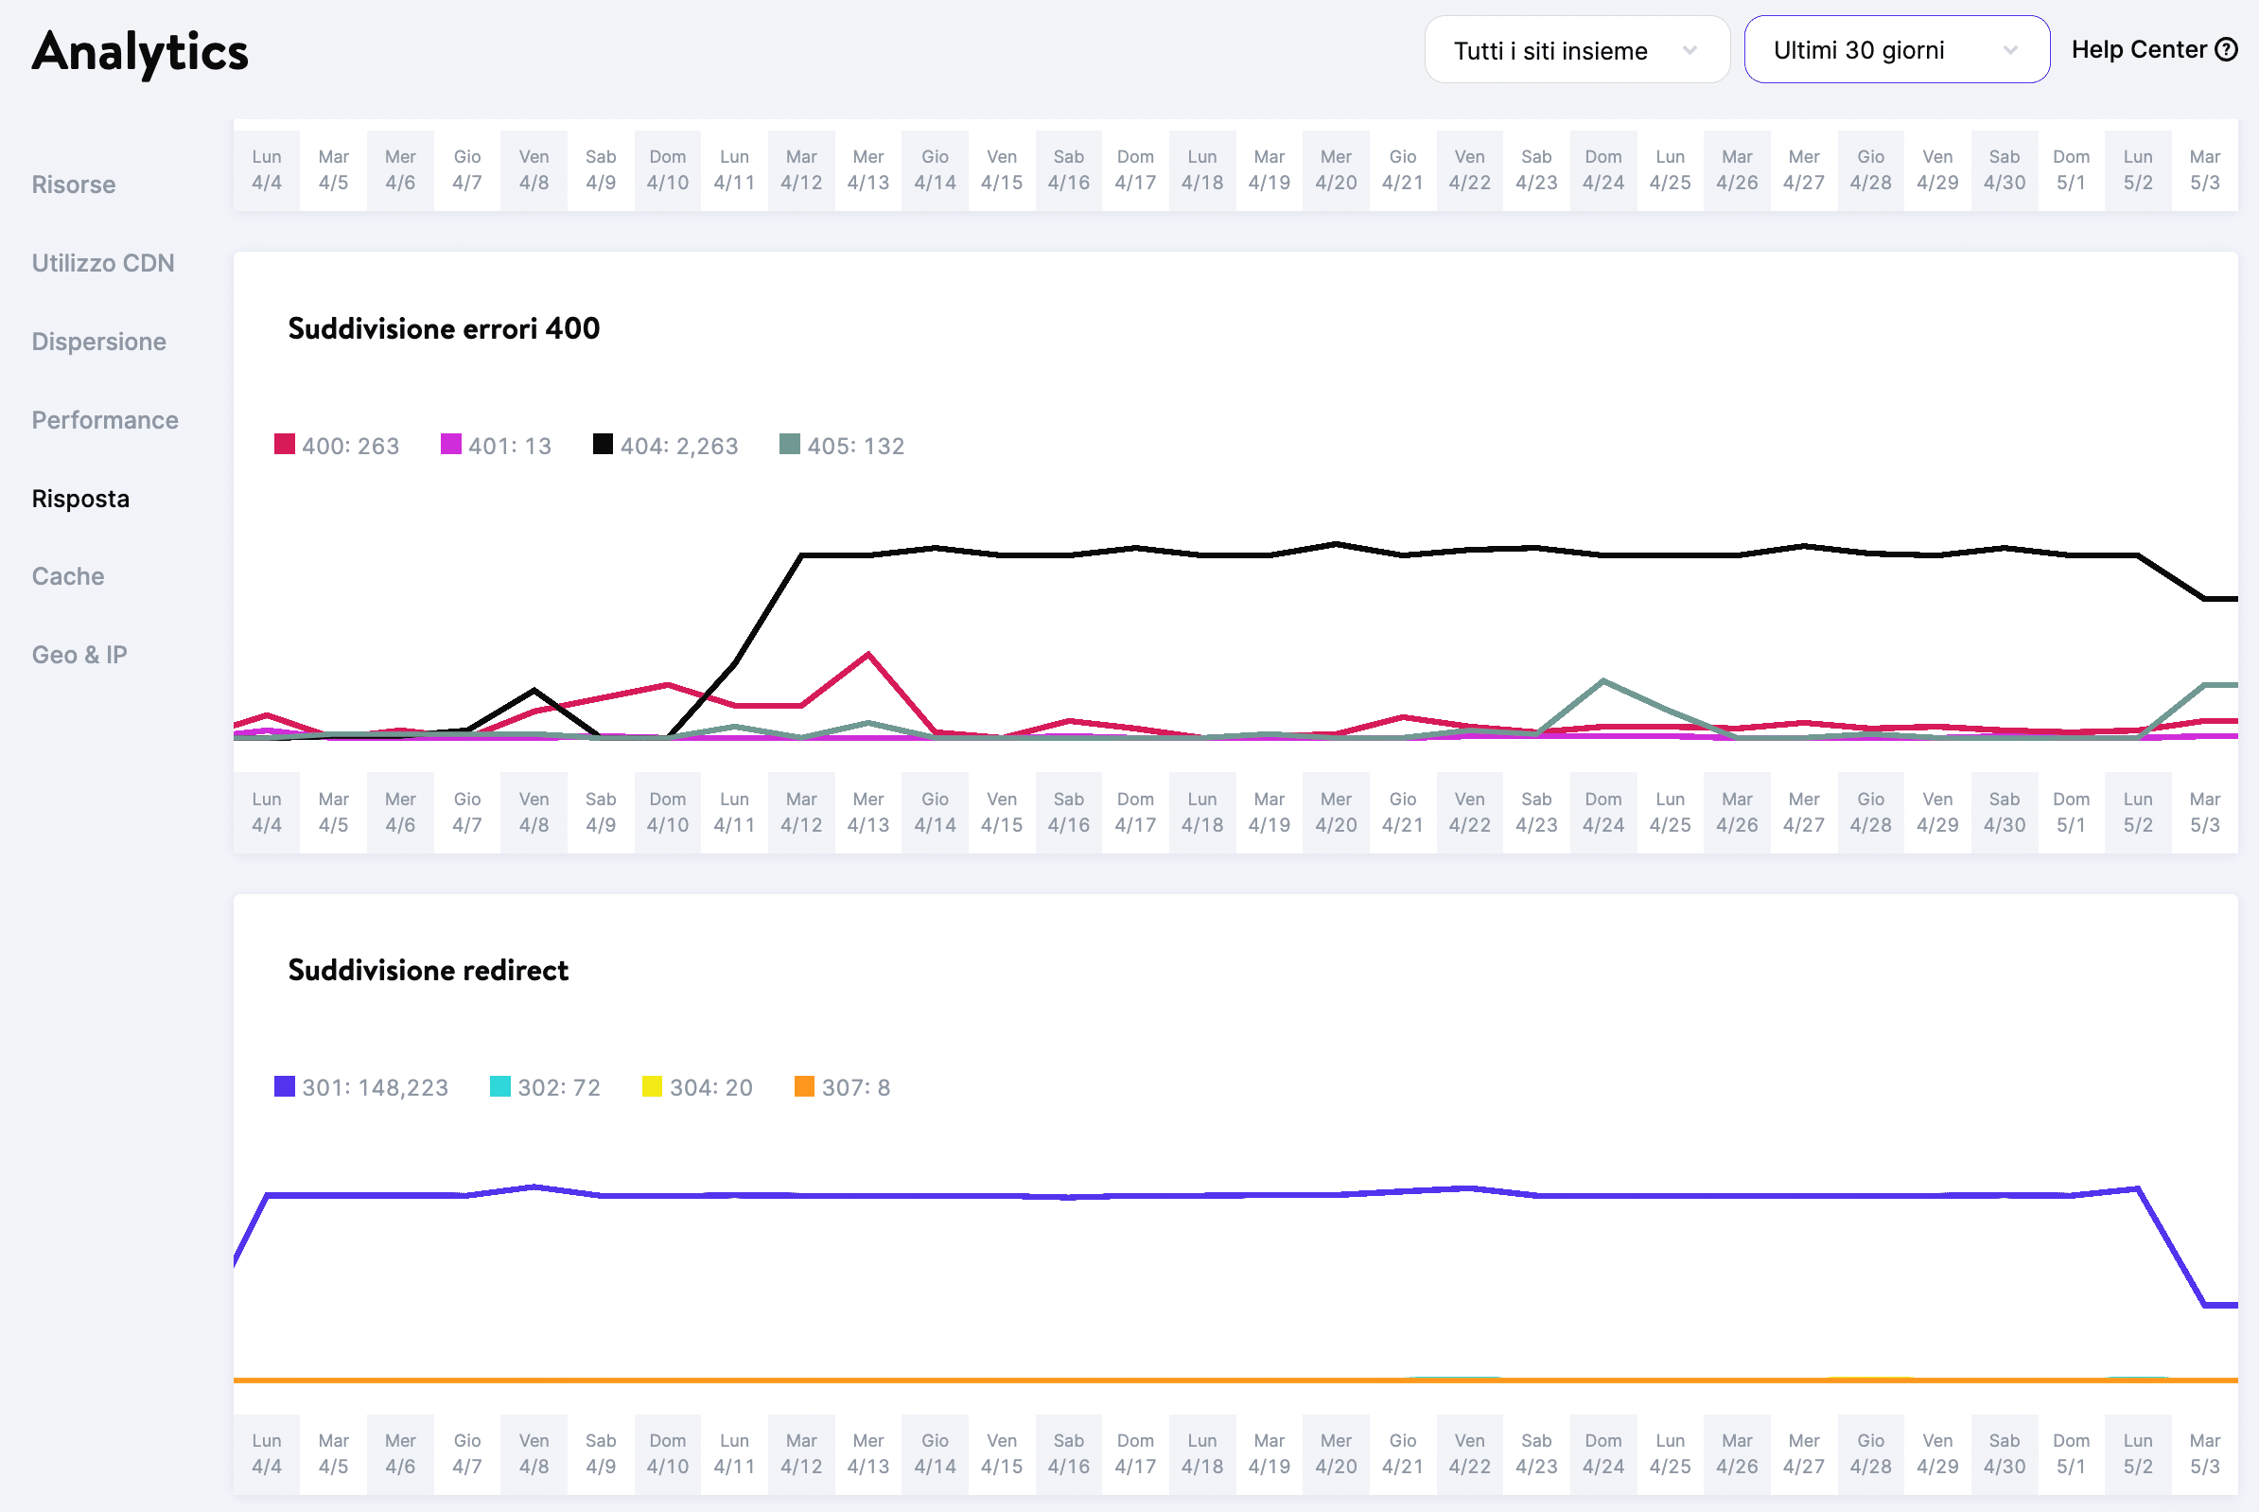Toggle the black 404 legend swatch
This screenshot has width=2259, height=1512.
tap(603, 445)
